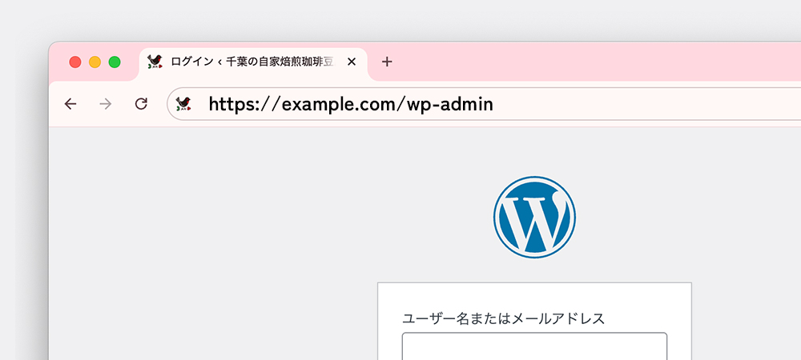Click the red close window button

[x=75, y=62]
